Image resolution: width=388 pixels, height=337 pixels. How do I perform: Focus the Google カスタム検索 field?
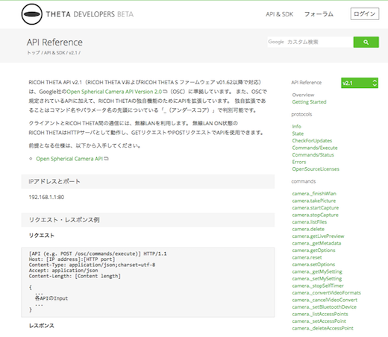(x=310, y=42)
